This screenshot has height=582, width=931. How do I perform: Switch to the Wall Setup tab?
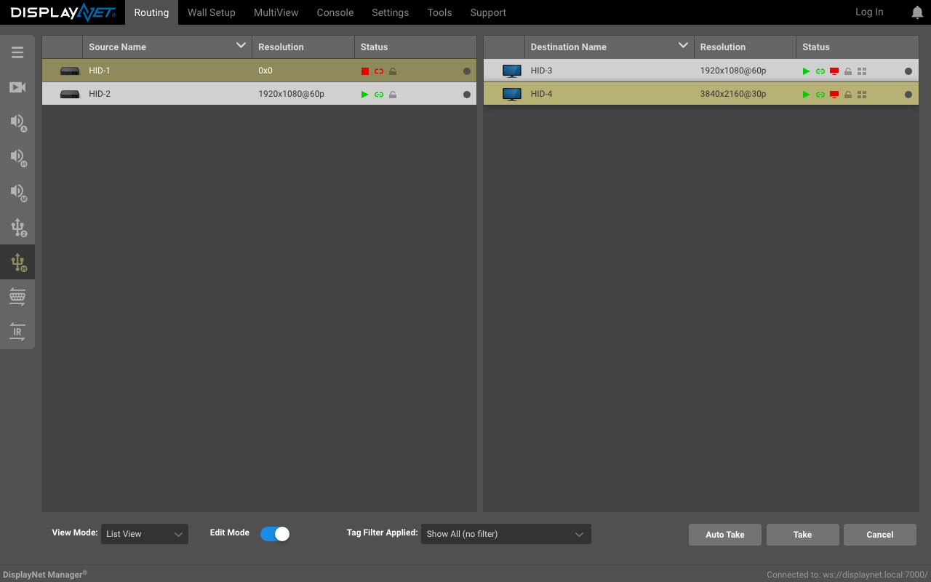coord(212,12)
